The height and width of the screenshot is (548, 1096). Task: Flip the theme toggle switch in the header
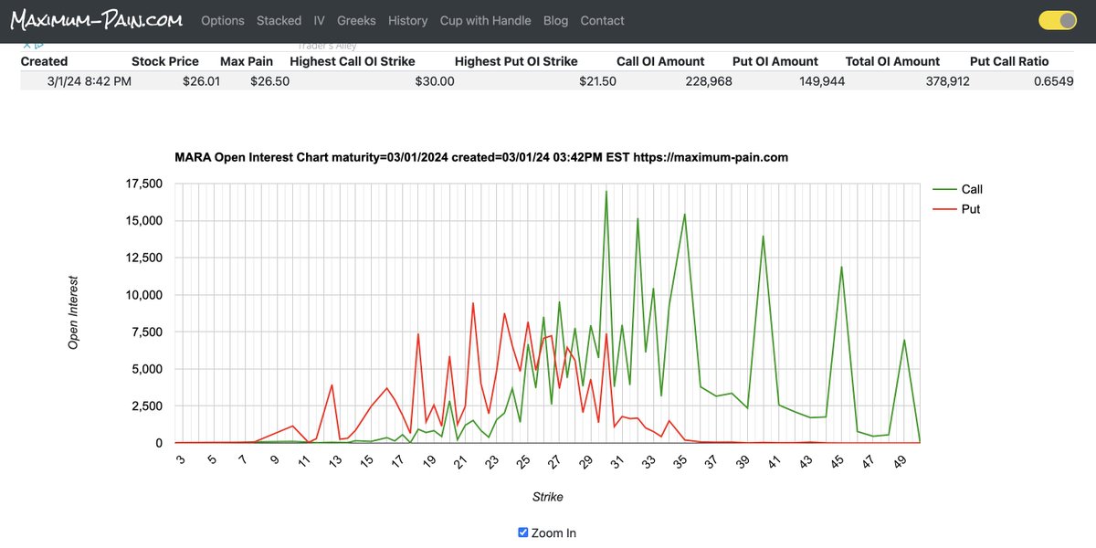point(1057,18)
